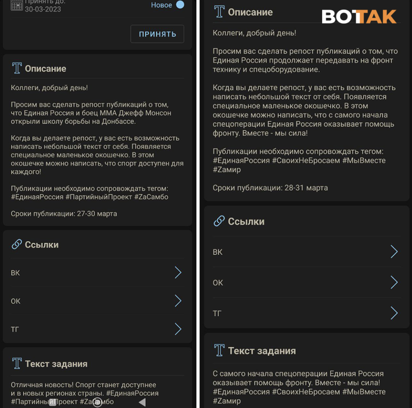
Task: Click the Ссылки chain icon in left panel
Action: coord(17,244)
